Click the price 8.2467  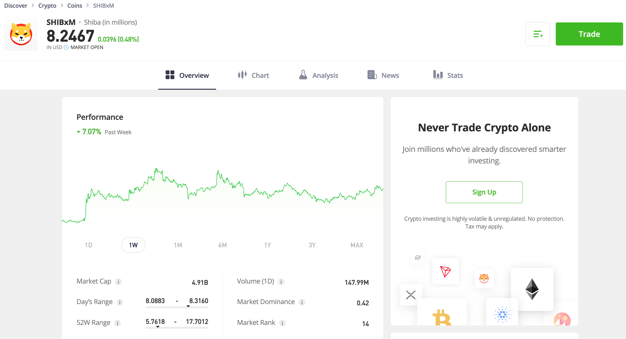[x=70, y=36]
